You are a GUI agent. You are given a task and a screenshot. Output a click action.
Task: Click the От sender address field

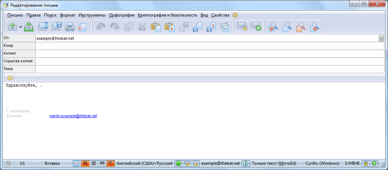(207, 38)
